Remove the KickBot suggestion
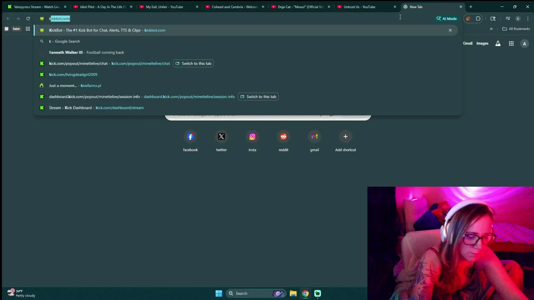 tap(450, 30)
